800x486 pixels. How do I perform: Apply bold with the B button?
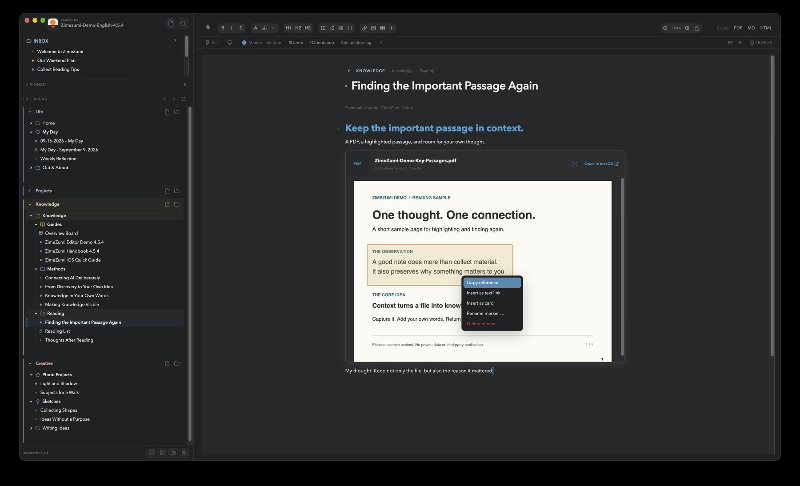click(223, 28)
